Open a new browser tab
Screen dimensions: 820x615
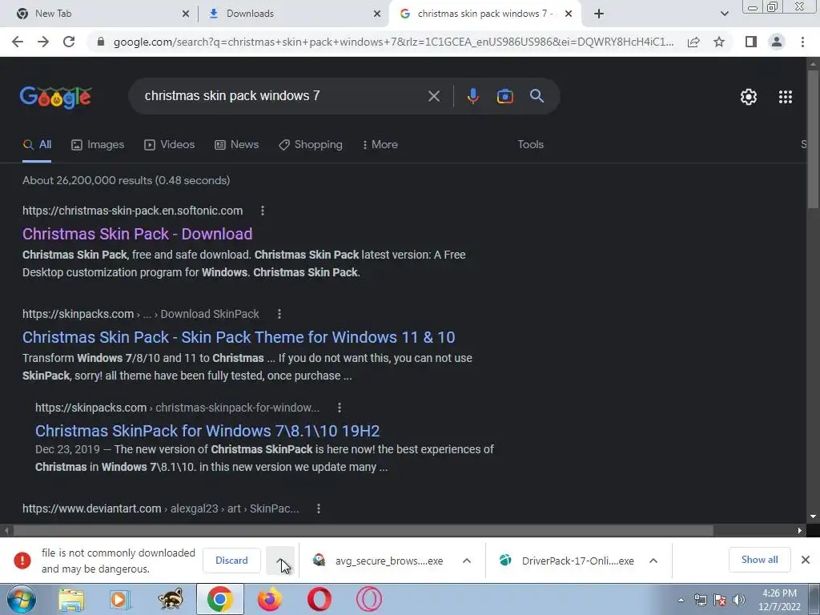pos(599,14)
